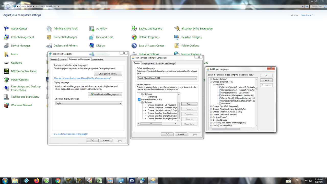Expand Chinese (Traditional, Taiwan) node
Viewport: 327px width, 184px height.
click(211, 114)
